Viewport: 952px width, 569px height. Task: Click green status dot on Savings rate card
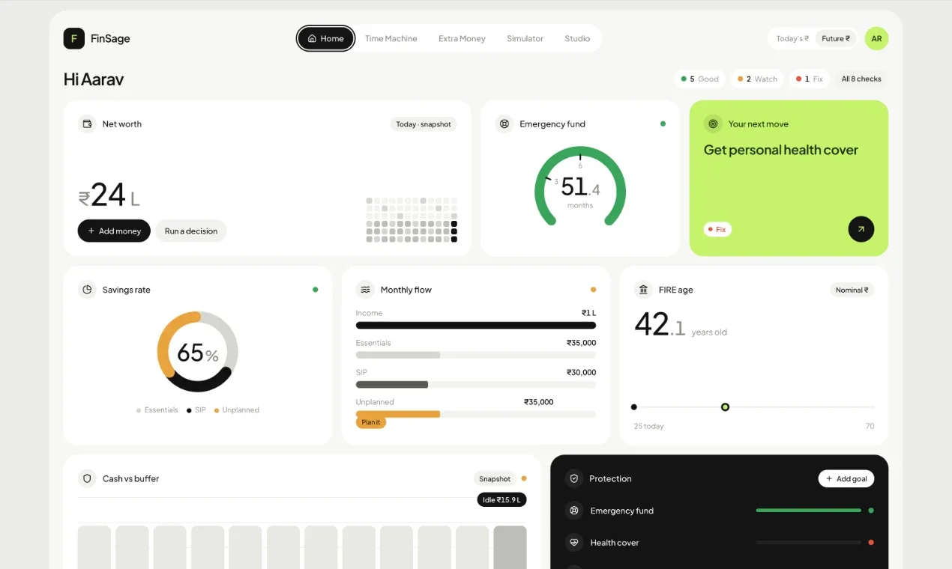point(315,290)
